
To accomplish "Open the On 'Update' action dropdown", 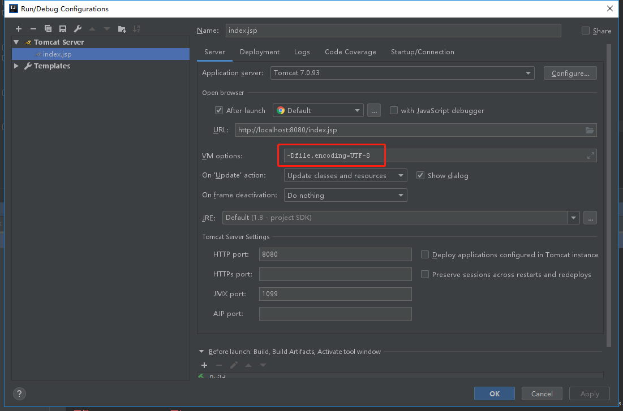I will (x=345, y=175).
